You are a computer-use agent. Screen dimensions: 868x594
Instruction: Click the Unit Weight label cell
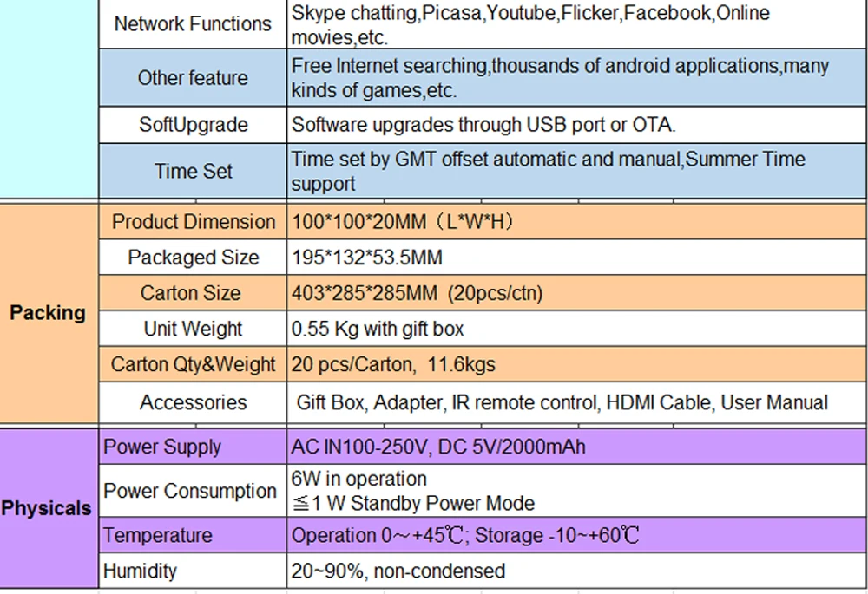point(193,329)
